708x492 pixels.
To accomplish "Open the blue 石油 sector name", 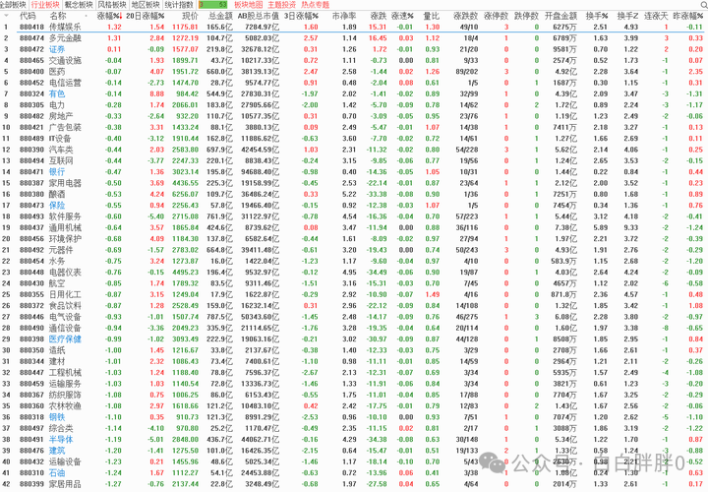I will coord(57,472).
